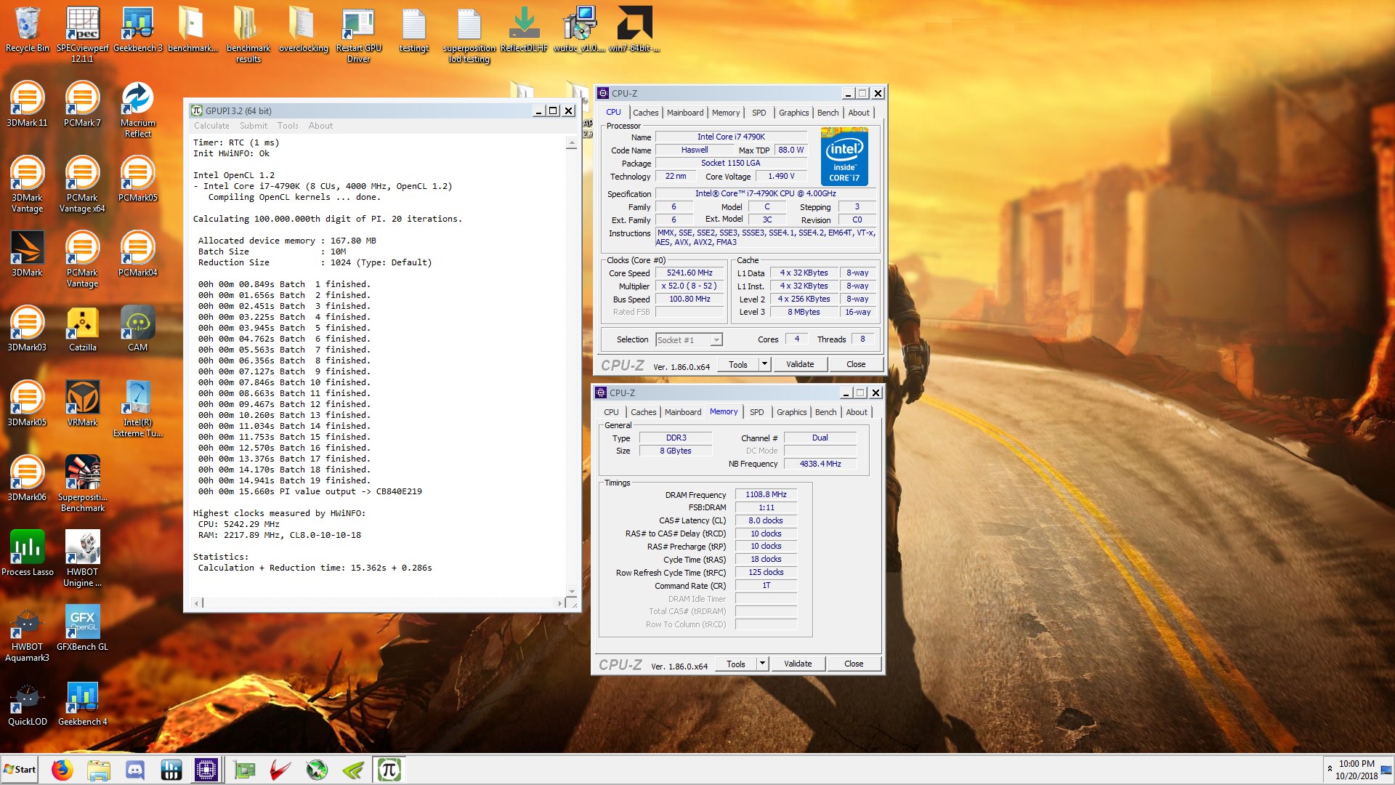The height and width of the screenshot is (785, 1395).
Task: Click the Core Speed value field
Action: (690, 273)
